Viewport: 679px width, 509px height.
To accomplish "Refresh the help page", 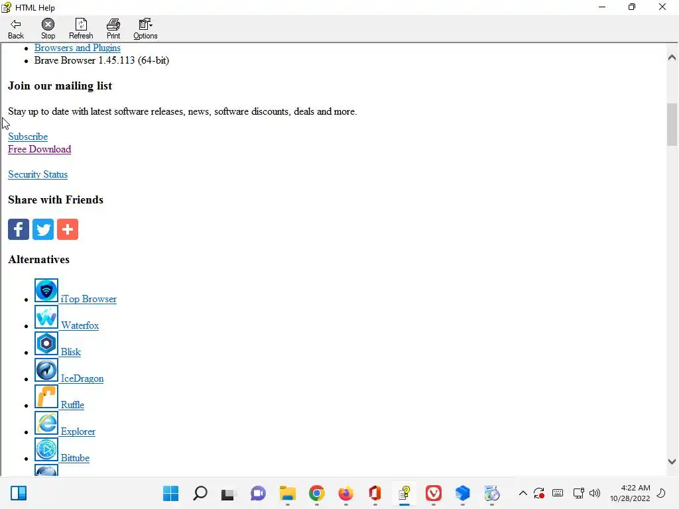I will point(81,29).
